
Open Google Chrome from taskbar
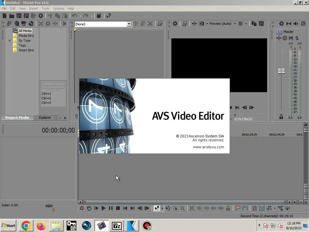(26, 225)
